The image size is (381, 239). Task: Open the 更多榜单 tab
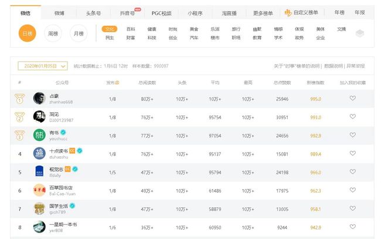click(263, 13)
